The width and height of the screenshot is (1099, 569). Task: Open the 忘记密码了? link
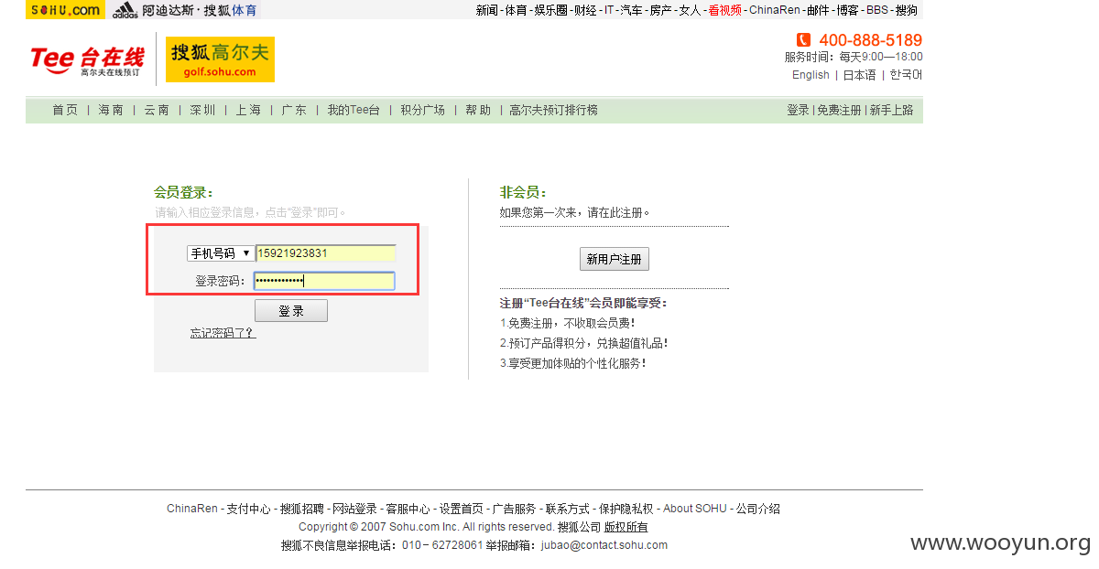223,333
